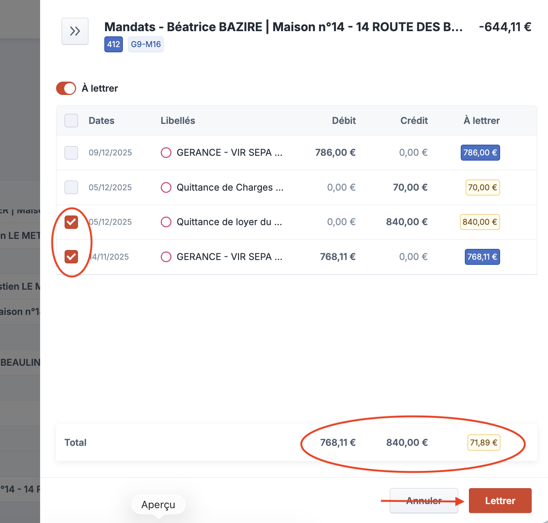This screenshot has height=523, width=548.
Task: Uncheck the 14/11/2025 GERANCE row checkbox
Action: click(71, 257)
